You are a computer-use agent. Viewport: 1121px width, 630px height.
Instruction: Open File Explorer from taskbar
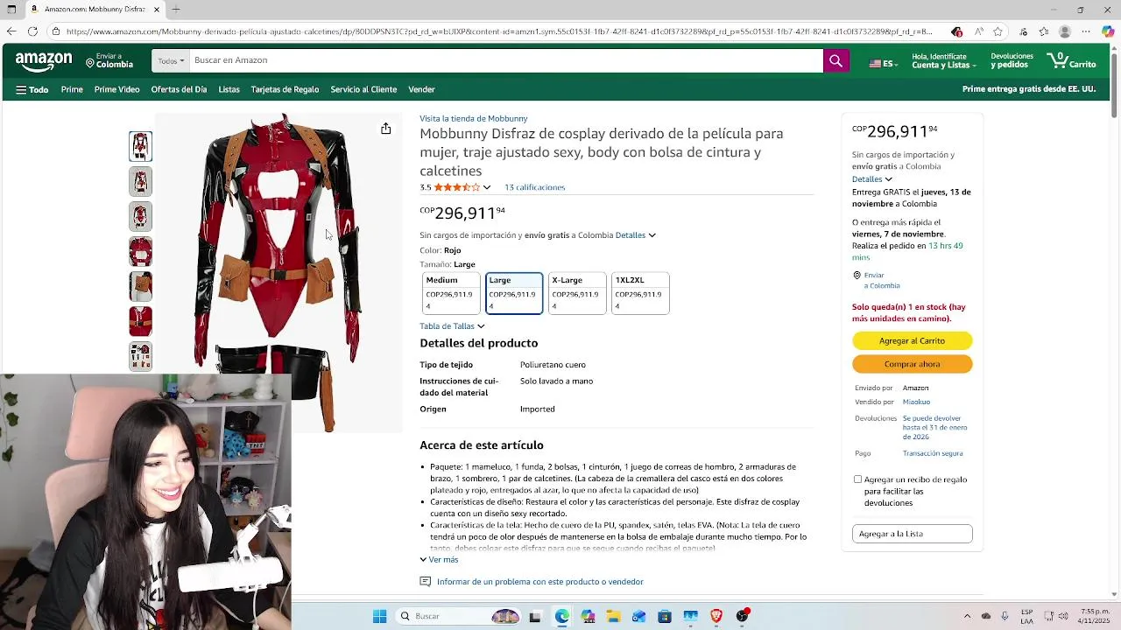[x=613, y=617]
